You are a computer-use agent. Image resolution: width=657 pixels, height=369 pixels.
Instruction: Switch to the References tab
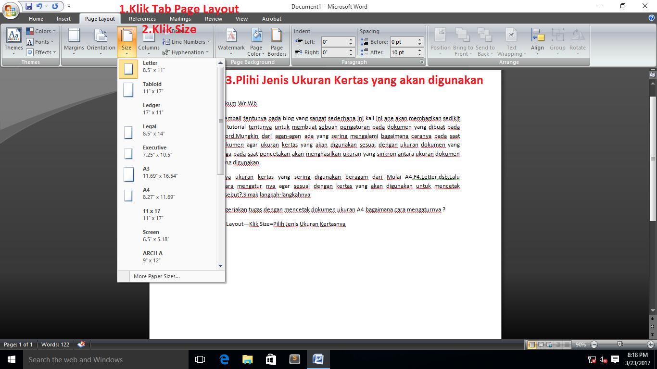(142, 19)
